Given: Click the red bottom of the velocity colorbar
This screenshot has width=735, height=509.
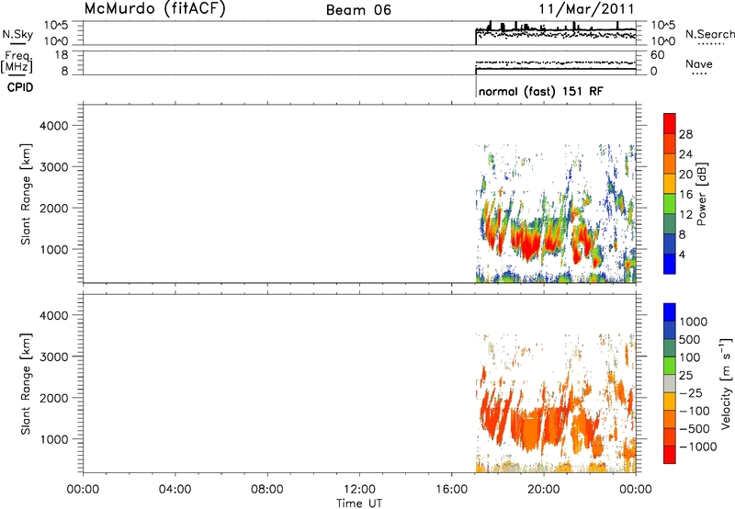Looking at the screenshot, I should point(670,455).
